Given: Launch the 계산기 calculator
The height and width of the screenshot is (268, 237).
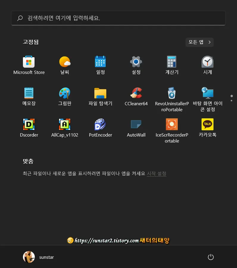Looking at the screenshot, I should coord(172,65).
